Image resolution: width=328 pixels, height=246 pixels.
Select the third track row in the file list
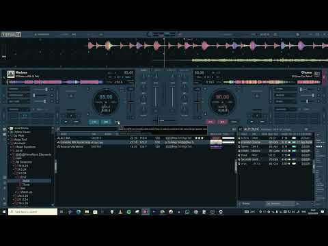pos(146,146)
